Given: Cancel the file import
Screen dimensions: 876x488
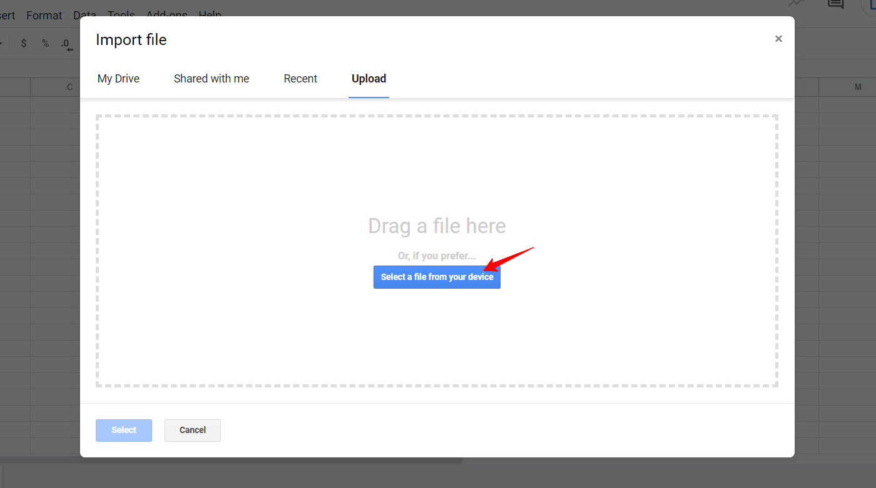Looking at the screenshot, I should point(192,430).
